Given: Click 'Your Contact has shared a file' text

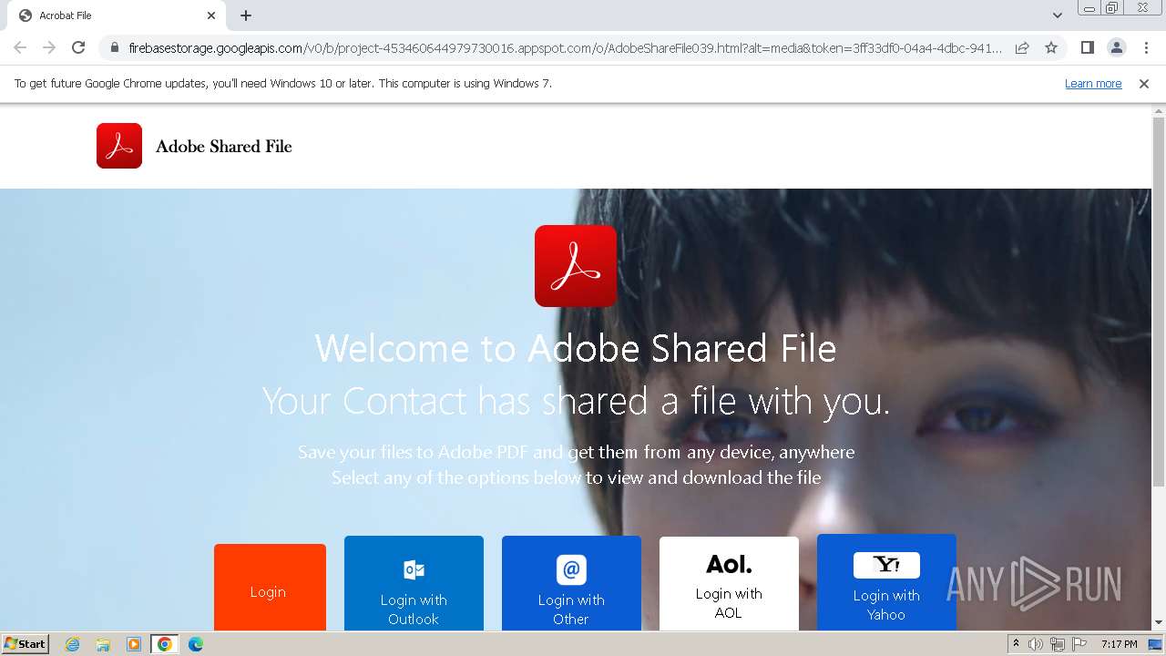Looking at the screenshot, I should pyautogui.click(x=576, y=401).
